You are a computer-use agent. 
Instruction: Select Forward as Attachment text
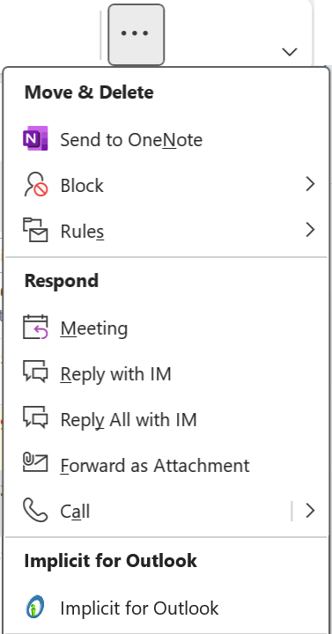[155, 466]
